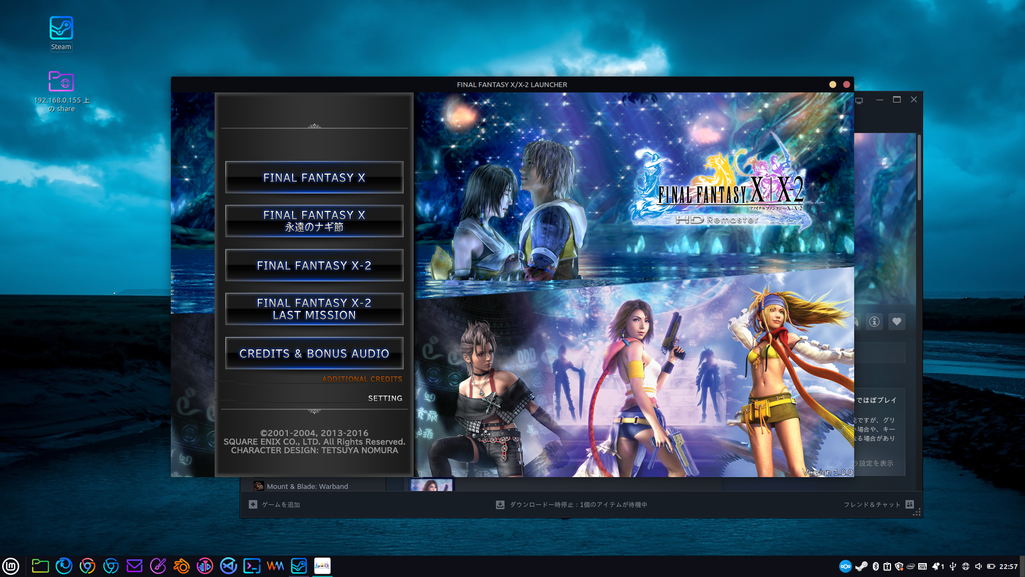Open the network tray icon
The height and width of the screenshot is (577, 1025).
point(966,566)
